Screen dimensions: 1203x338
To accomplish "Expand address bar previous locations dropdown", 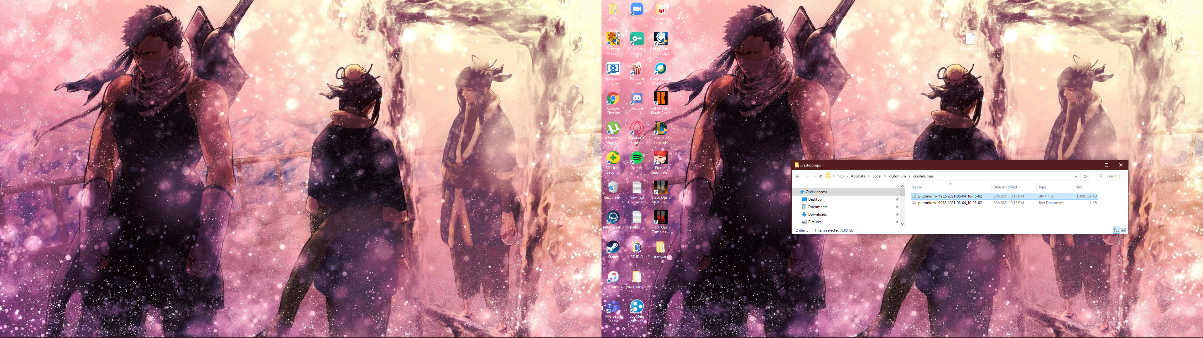I will (x=1076, y=176).
